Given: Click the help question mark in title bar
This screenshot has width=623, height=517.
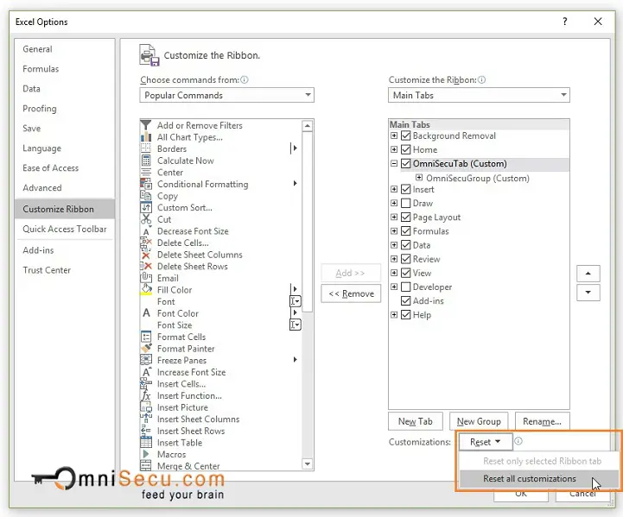Looking at the screenshot, I should [564, 22].
